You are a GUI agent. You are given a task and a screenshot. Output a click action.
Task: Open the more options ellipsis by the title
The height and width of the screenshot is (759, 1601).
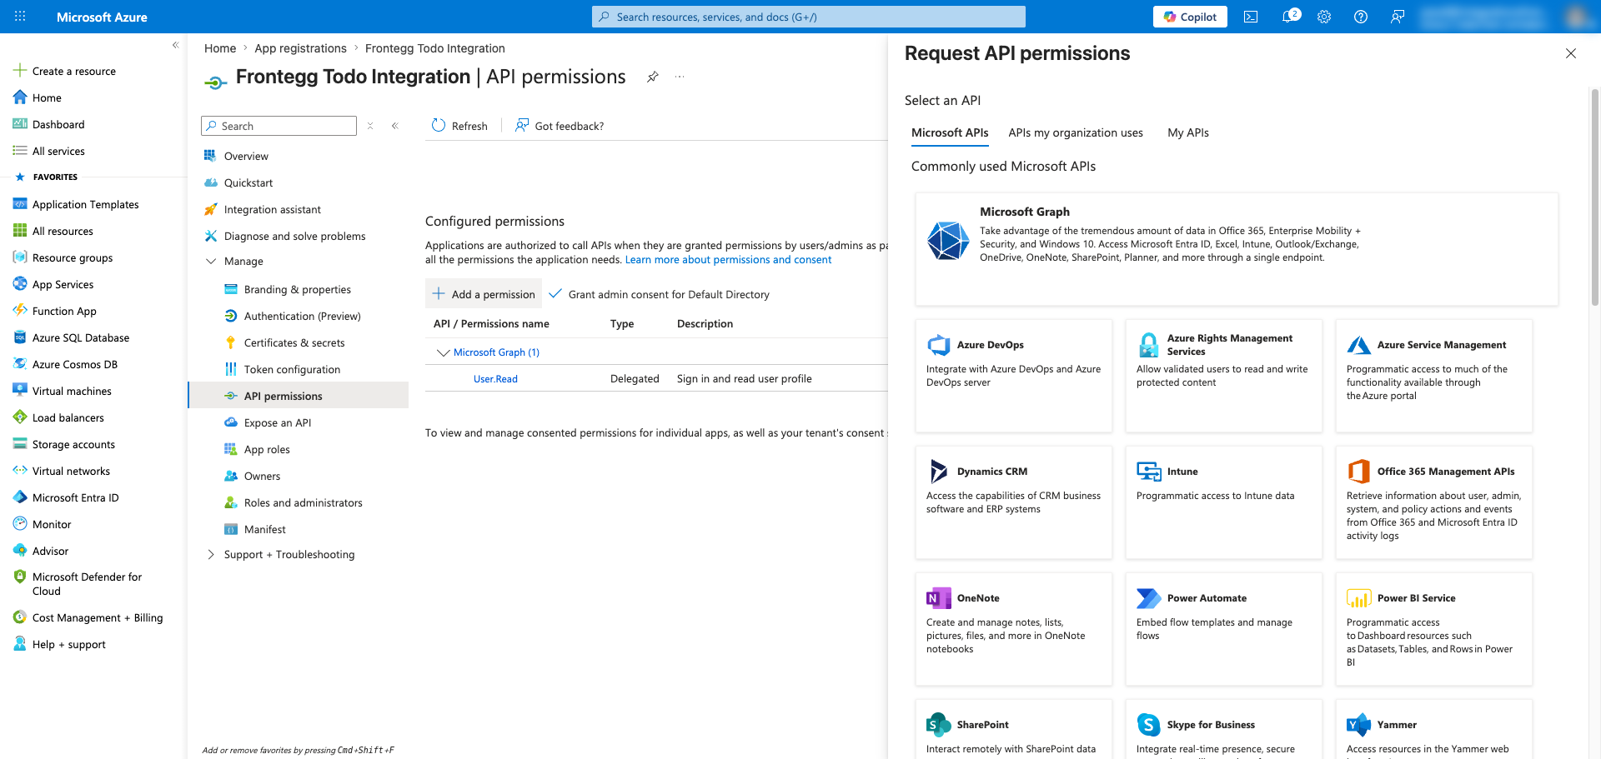pyautogui.click(x=680, y=77)
